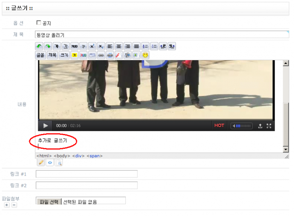The image size is (294, 216).
Task: Open the 제목 heading dropdown
Action: point(52,55)
